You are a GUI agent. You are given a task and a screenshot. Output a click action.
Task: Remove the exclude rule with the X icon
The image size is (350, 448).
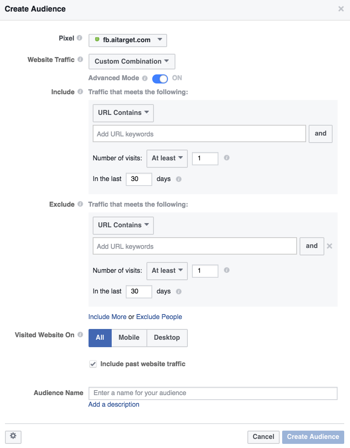click(329, 246)
